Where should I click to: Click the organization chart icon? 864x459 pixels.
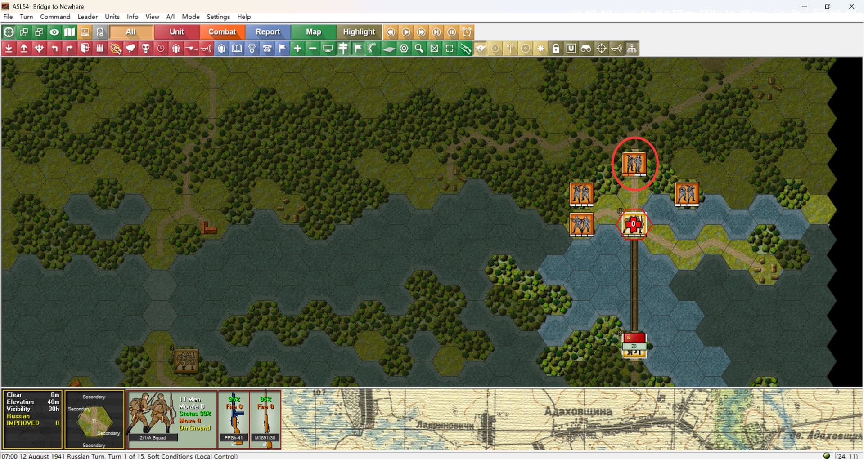[632, 49]
